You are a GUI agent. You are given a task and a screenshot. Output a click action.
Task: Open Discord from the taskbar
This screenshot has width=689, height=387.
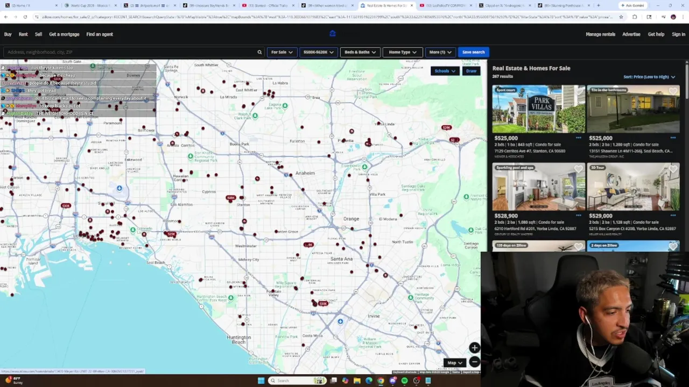pyautogui.click(x=392, y=381)
